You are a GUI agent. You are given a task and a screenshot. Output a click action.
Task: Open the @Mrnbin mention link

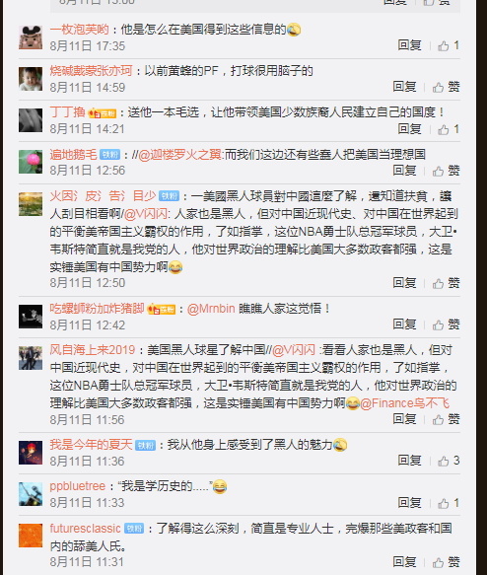click(211, 309)
